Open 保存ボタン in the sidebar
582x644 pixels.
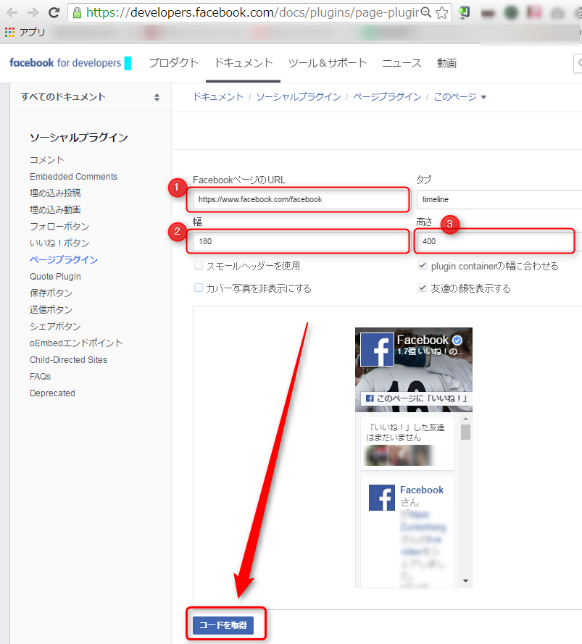(x=51, y=293)
